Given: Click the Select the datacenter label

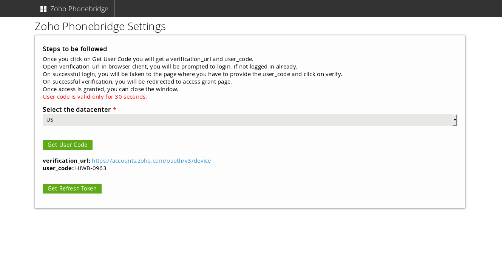Looking at the screenshot, I should 77,110.
